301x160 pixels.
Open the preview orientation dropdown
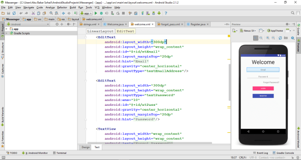pyautogui.click(x=261, y=30)
